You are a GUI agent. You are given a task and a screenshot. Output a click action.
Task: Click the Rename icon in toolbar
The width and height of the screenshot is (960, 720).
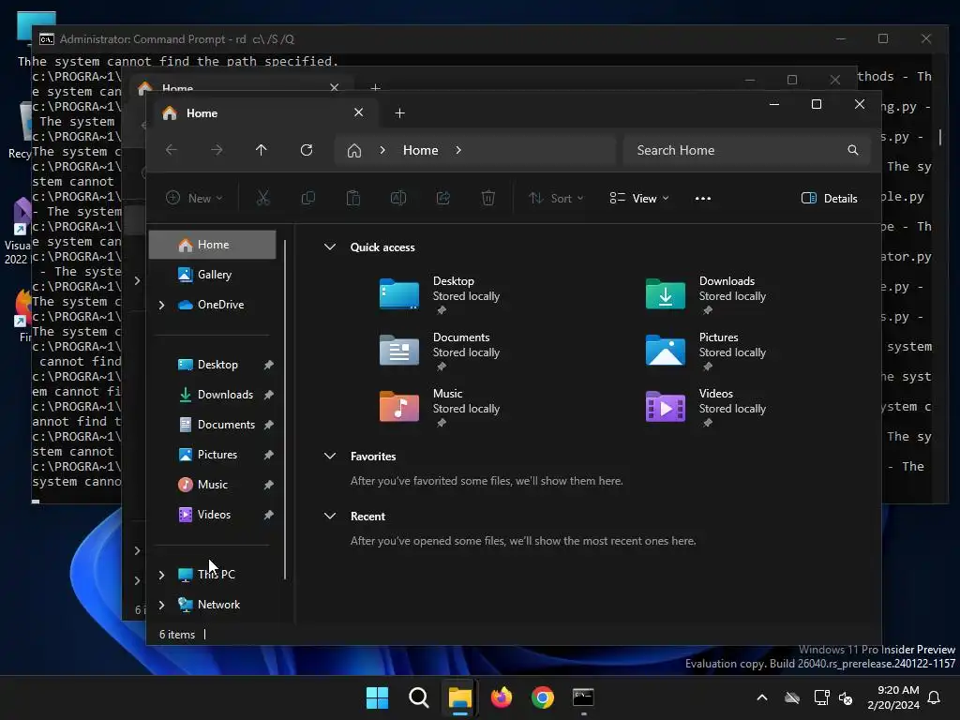[398, 198]
